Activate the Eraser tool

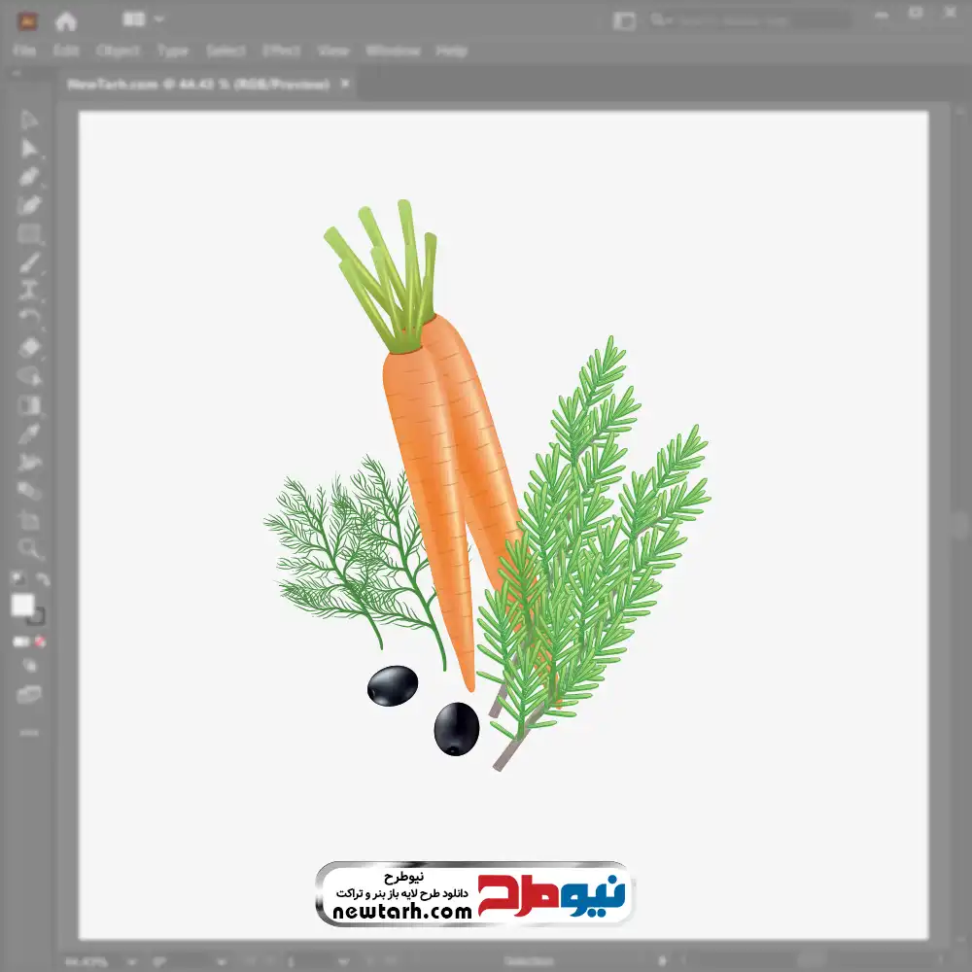[29, 347]
